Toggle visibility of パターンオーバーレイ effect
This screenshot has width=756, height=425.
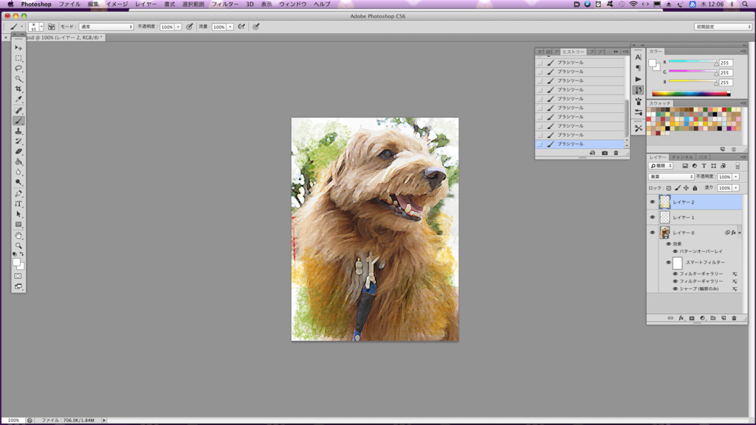pos(675,251)
